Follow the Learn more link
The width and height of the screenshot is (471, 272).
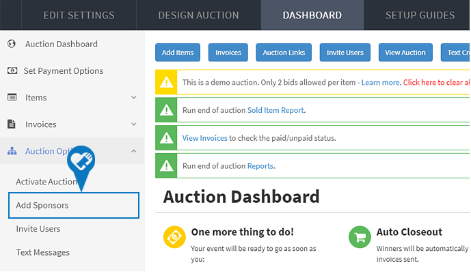pos(380,82)
